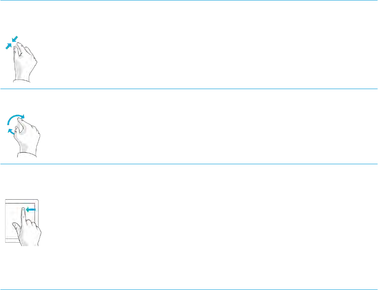This screenshot has width=378, height=290.
Task: Click the knuckles of the pinch gesture hand
Action: [29, 49]
